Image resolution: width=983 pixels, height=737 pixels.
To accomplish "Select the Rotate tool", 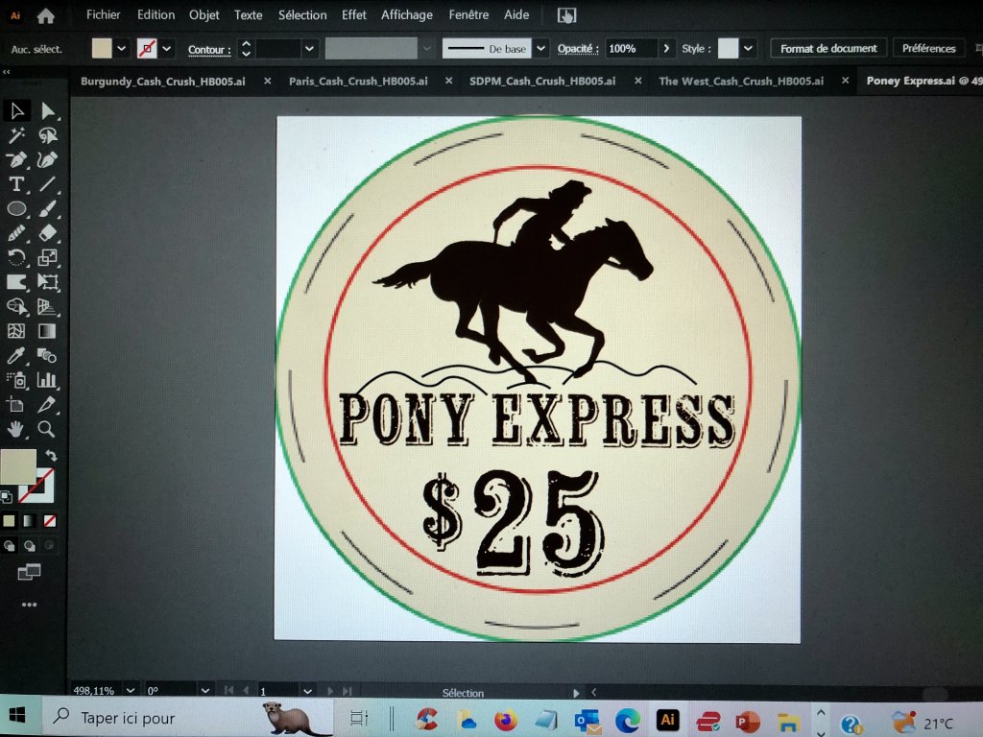I will click(x=16, y=257).
